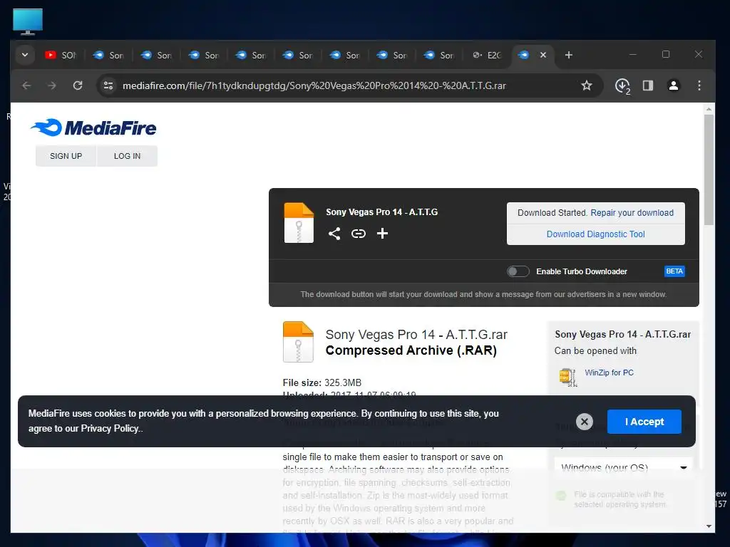Select 'Can be opened with' text
Image resolution: width=730 pixels, height=547 pixels.
click(595, 350)
